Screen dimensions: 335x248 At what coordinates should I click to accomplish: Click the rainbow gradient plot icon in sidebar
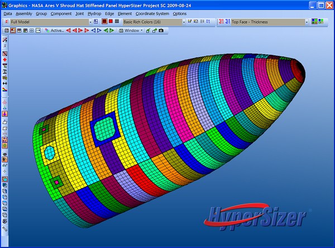tap(4, 89)
